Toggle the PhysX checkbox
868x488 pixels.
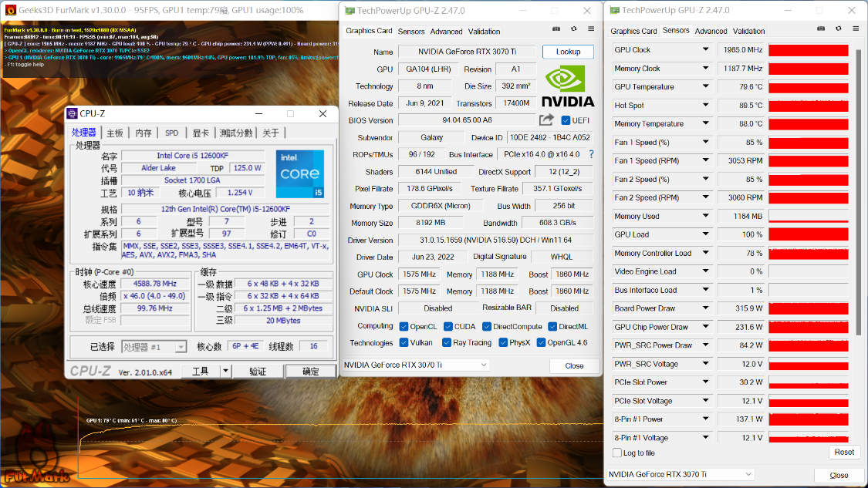(502, 342)
